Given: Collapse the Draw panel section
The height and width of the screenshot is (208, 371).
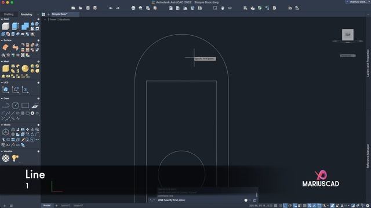Looking at the screenshot, I should click(x=2, y=98).
